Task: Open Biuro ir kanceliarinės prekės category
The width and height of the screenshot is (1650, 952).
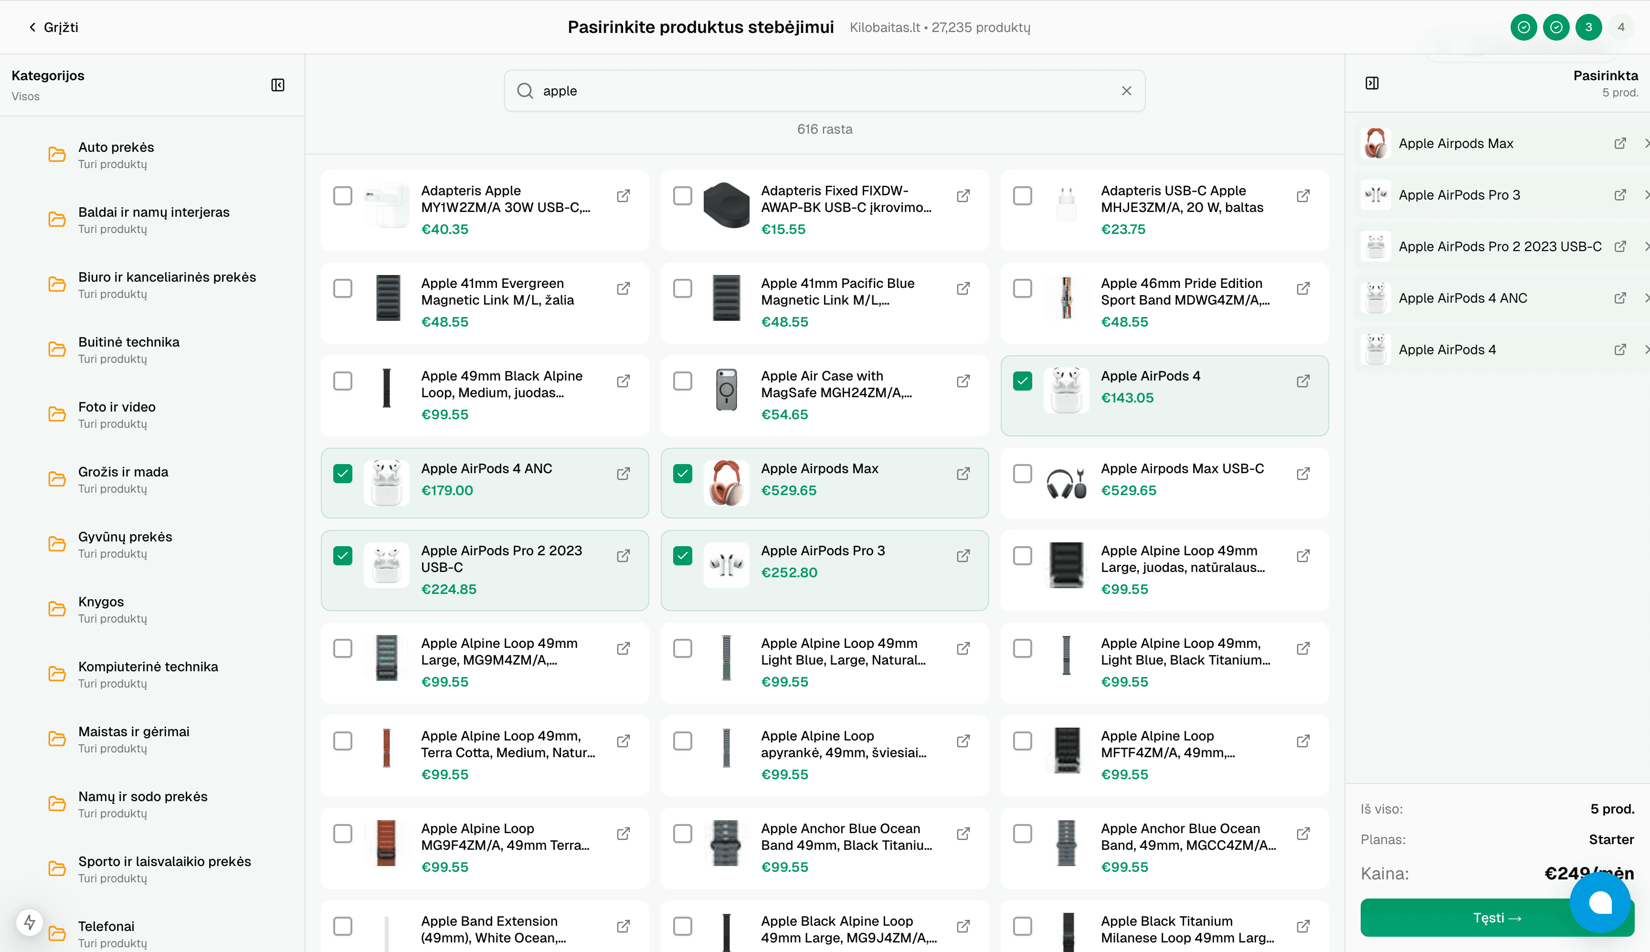Action: [152, 285]
